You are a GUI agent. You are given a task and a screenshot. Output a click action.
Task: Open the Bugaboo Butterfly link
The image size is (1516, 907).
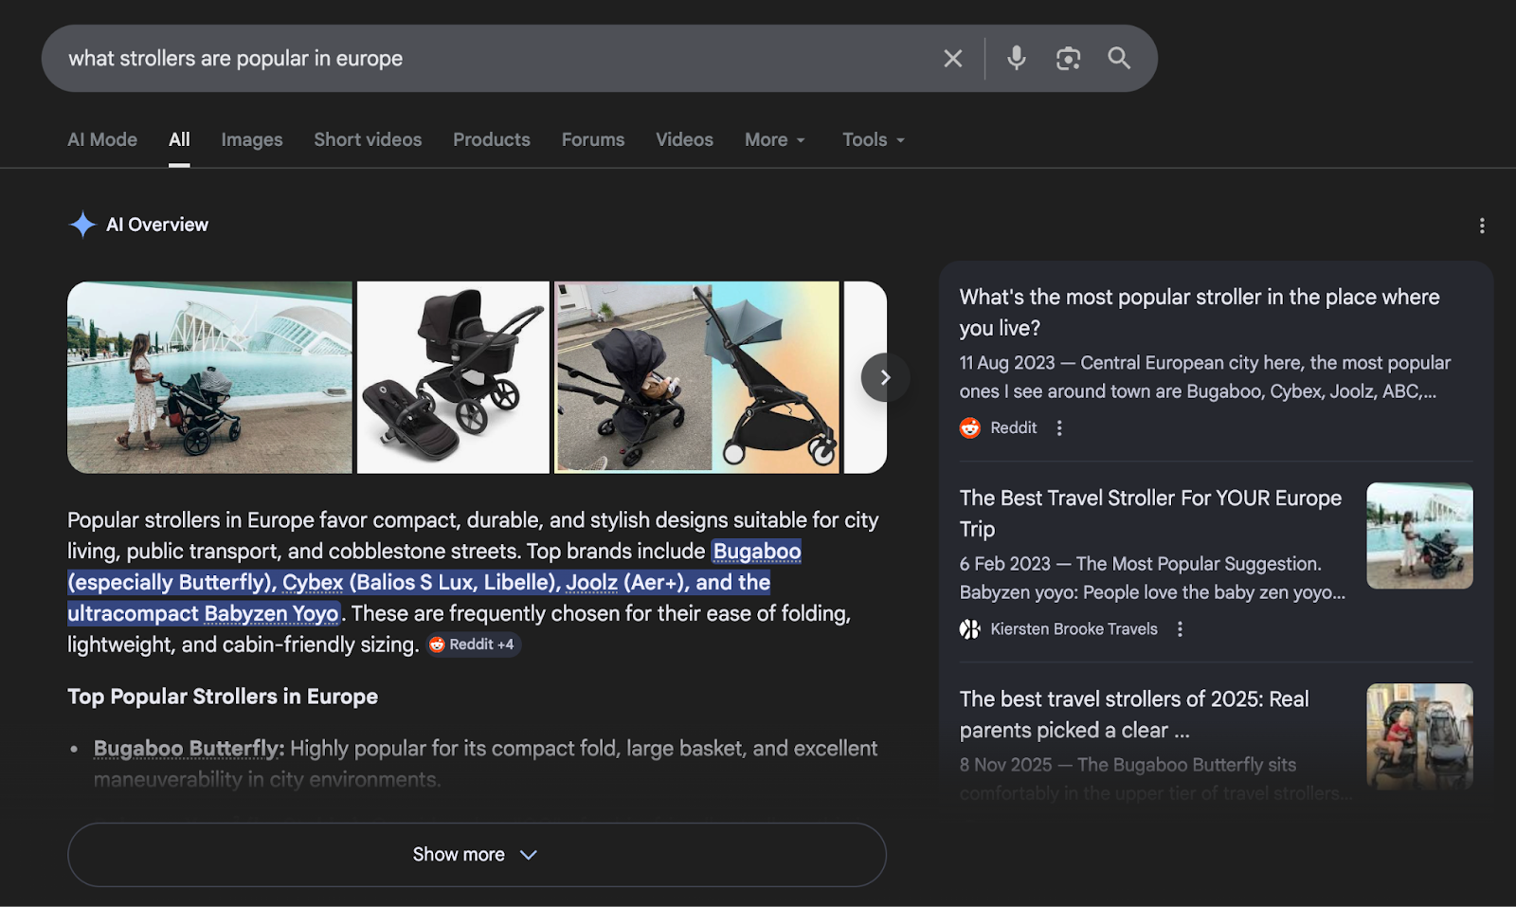tap(186, 748)
